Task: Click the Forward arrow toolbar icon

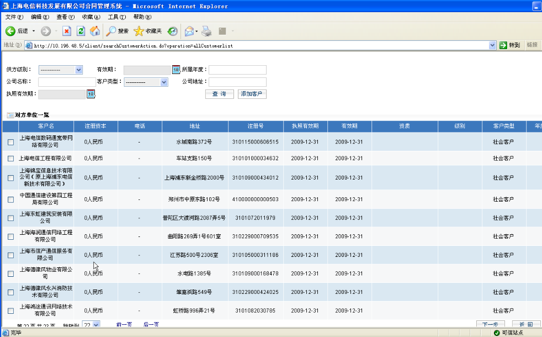Action: click(x=46, y=31)
